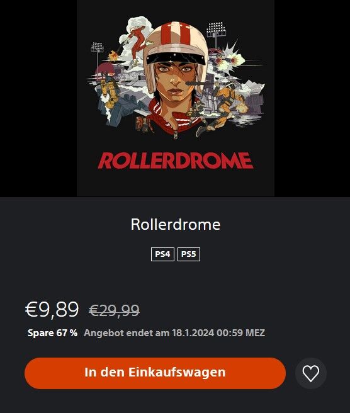The width and height of the screenshot is (350, 413).
Task: Click the red-suited skater in the artwork
Action: pos(137,42)
